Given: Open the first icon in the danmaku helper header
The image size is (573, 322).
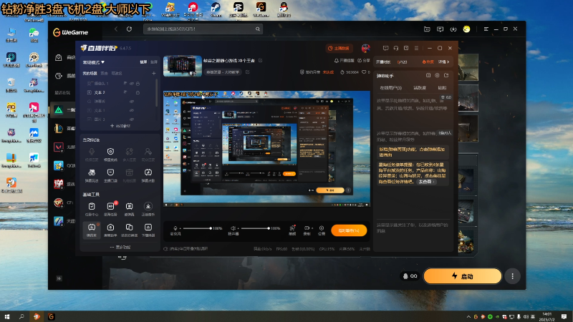Looking at the screenshot, I should [x=428, y=76].
